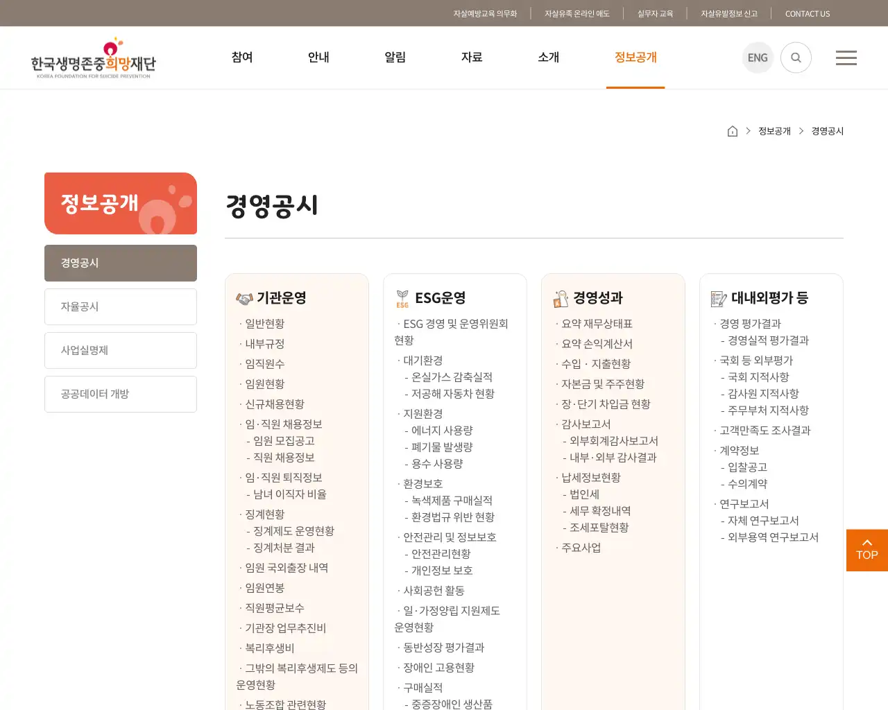Click the TOP button
The height and width of the screenshot is (710, 888).
coord(866,550)
